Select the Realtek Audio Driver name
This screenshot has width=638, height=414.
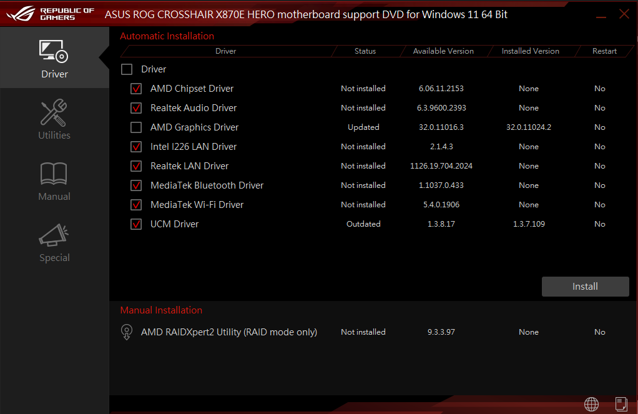point(194,108)
